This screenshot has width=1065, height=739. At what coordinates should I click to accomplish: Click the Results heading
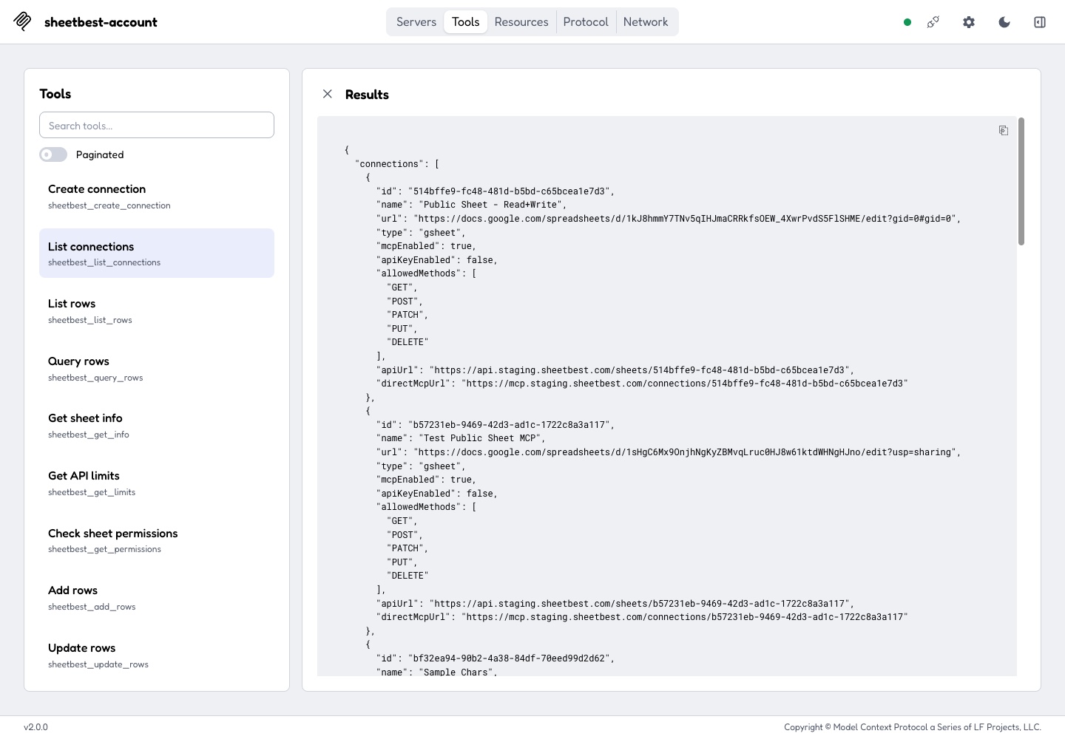pos(367,95)
